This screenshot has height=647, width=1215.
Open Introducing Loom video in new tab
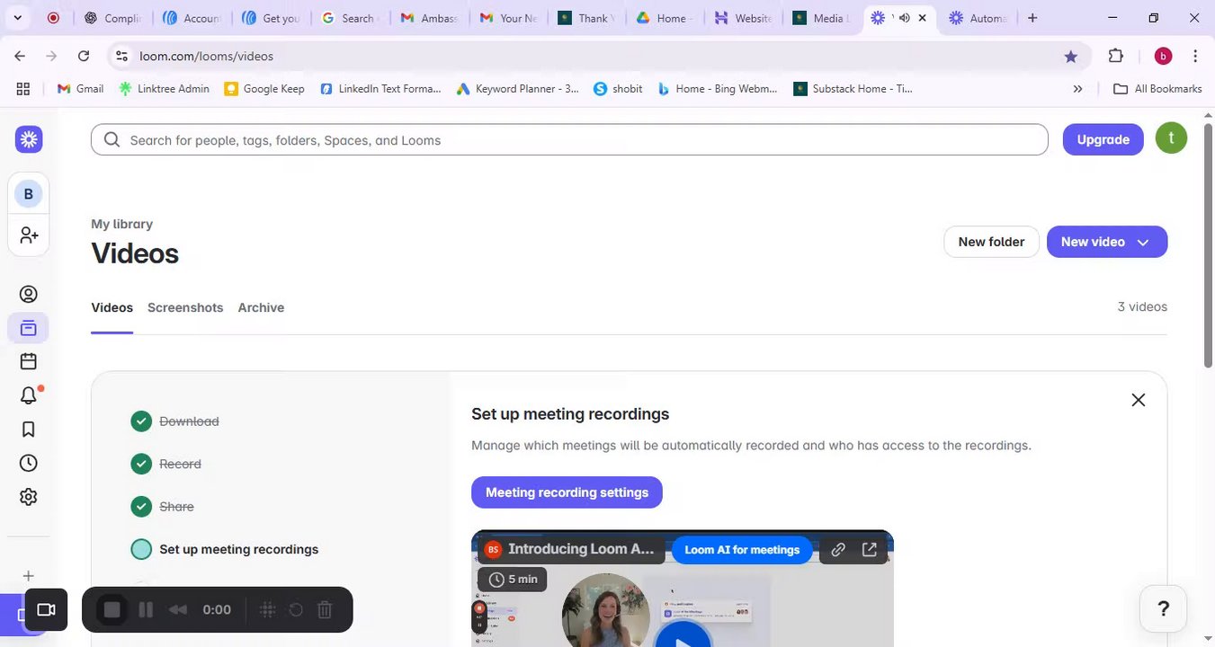[870, 550]
